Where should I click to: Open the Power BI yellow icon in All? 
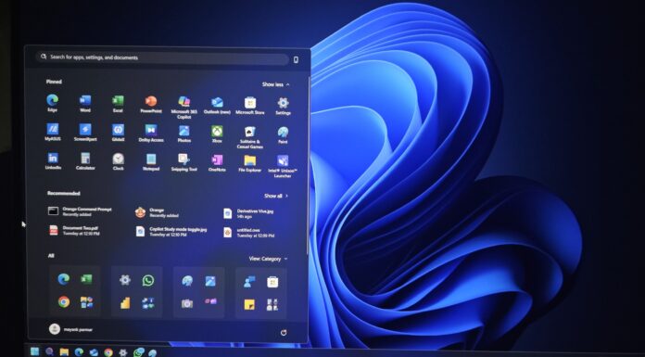125,302
